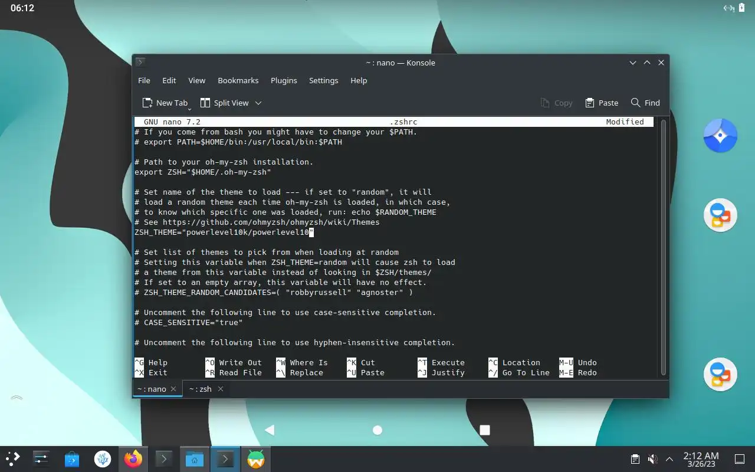Close the '~ : nano' tab
755x472 pixels.
pos(173,389)
